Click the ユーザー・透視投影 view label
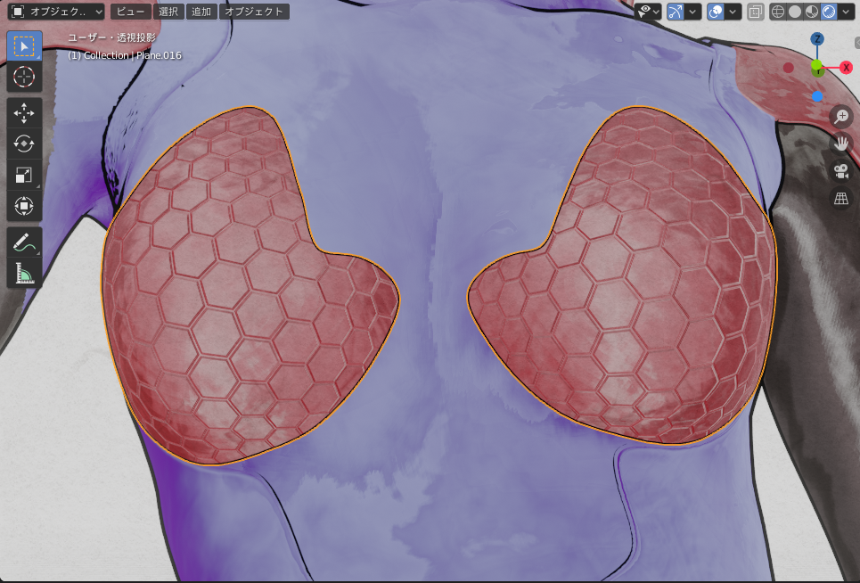The height and width of the screenshot is (583, 860). coord(112,37)
